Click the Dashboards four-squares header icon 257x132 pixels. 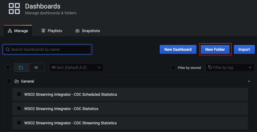click(x=14, y=9)
